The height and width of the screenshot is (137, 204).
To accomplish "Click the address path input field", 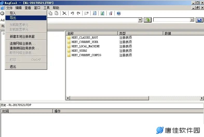I will pyautogui.click(x=92, y=20).
